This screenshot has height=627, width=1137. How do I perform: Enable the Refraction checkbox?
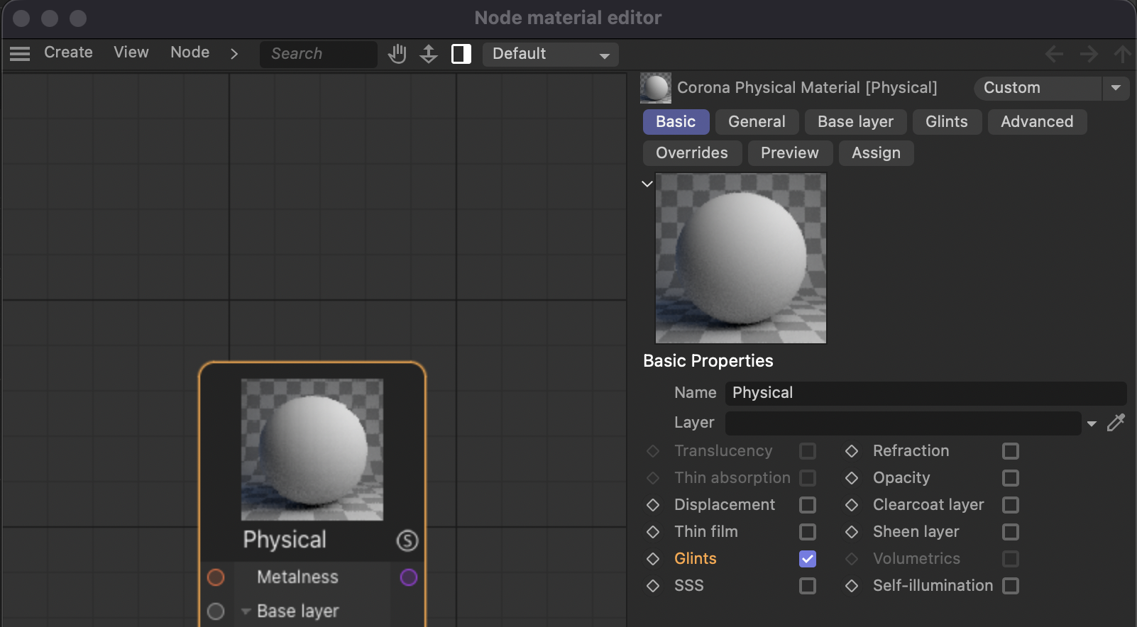[1011, 451]
